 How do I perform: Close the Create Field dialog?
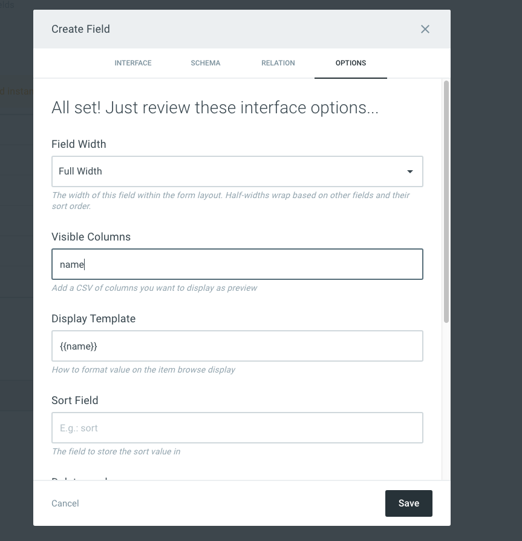point(425,29)
